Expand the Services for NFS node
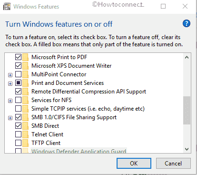197x175 pixels. [10, 101]
